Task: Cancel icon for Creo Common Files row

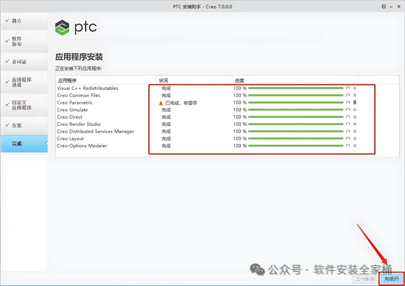Action: coord(355,95)
